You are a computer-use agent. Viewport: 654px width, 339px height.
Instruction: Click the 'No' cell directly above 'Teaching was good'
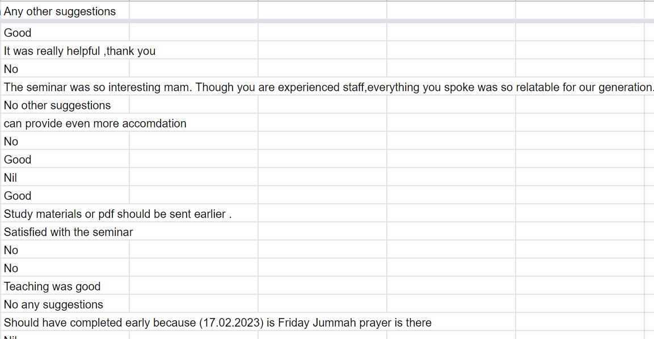click(x=11, y=268)
